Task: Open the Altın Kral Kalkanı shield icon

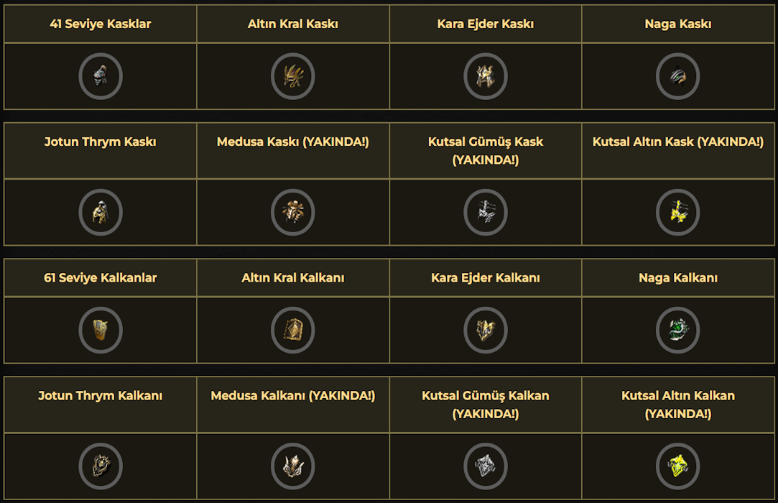Action: click(293, 331)
